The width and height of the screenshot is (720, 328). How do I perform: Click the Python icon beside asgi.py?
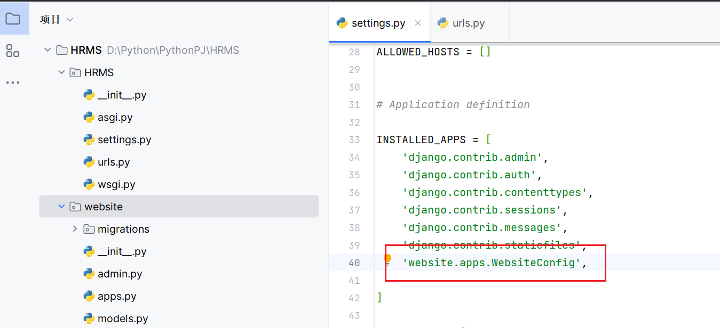coord(89,117)
